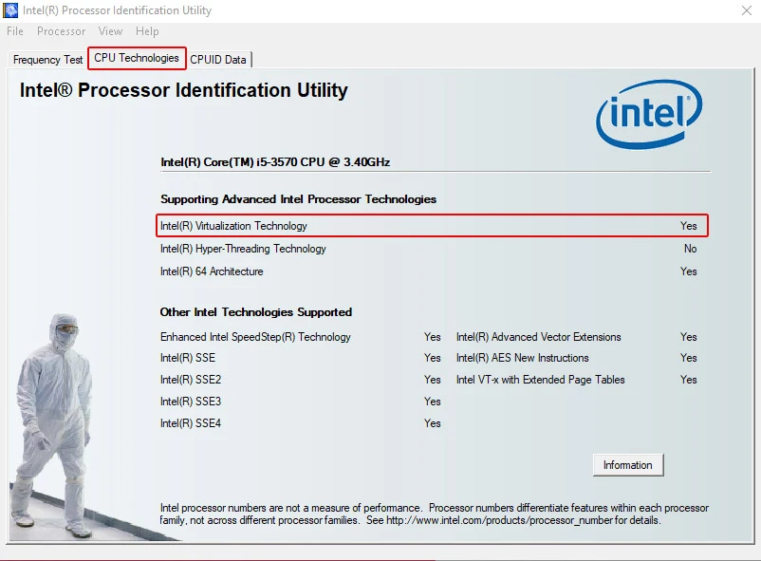This screenshot has width=761, height=561.
Task: Click the Intel 64 Architecture row
Action: (212, 271)
